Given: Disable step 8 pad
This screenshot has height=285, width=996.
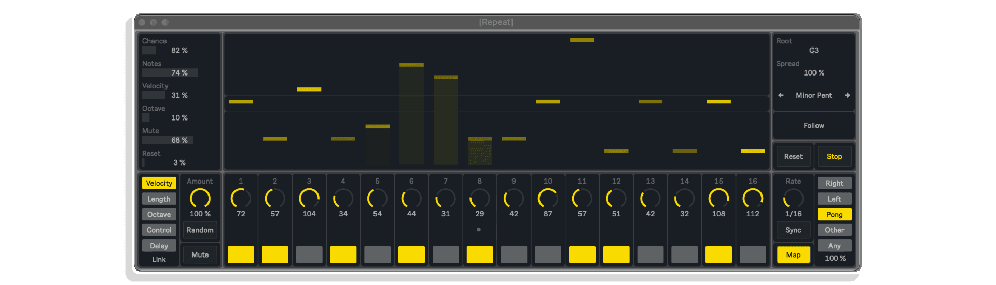Looking at the screenshot, I should tap(480, 254).
